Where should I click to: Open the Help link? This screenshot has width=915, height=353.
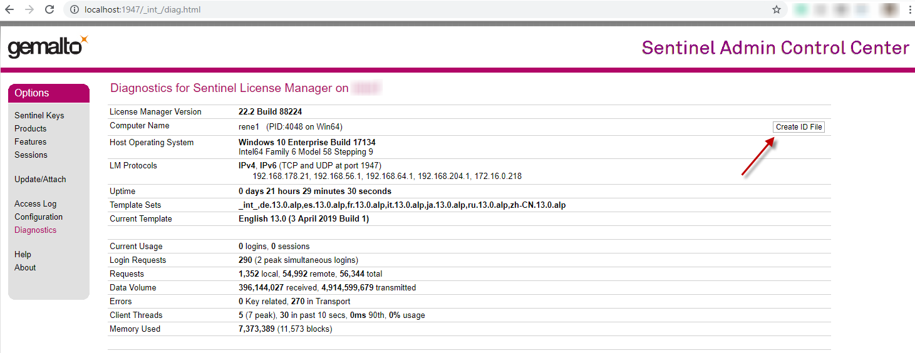pyautogui.click(x=23, y=254)
